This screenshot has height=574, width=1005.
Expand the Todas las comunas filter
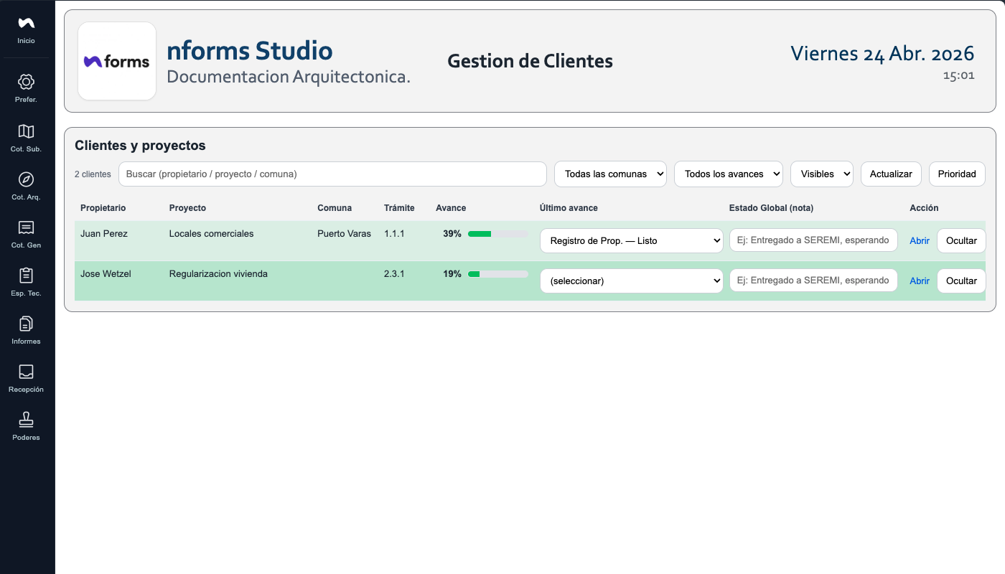point(610,174)
